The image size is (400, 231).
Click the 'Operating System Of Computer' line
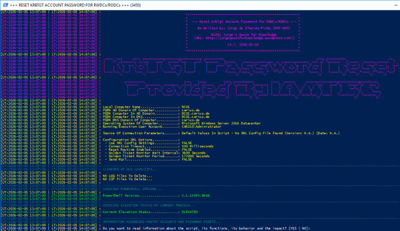coord(165,123)
